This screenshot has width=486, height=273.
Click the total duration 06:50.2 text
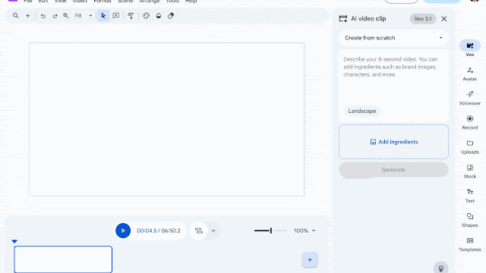(171, 231)
